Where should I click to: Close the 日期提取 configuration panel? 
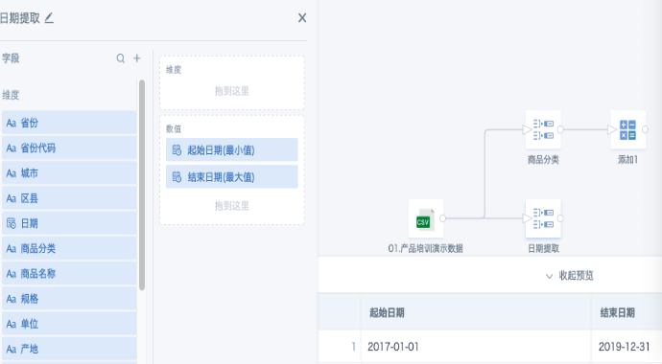[302, 17]
